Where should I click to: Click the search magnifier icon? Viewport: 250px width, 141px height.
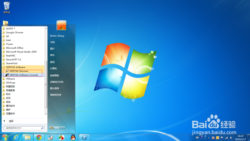pyautogui.click(x=42, y=128)
